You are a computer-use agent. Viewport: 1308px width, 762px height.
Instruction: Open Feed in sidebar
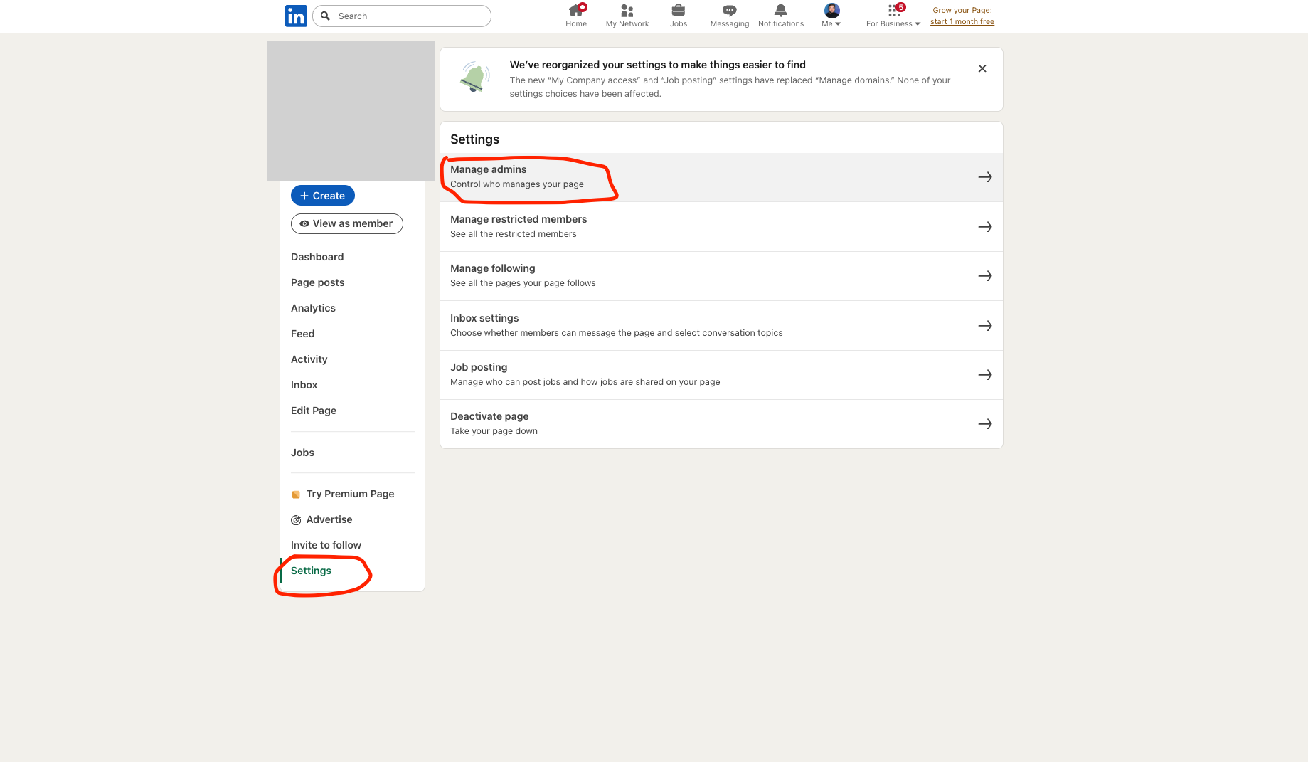(x=302, y=334)
